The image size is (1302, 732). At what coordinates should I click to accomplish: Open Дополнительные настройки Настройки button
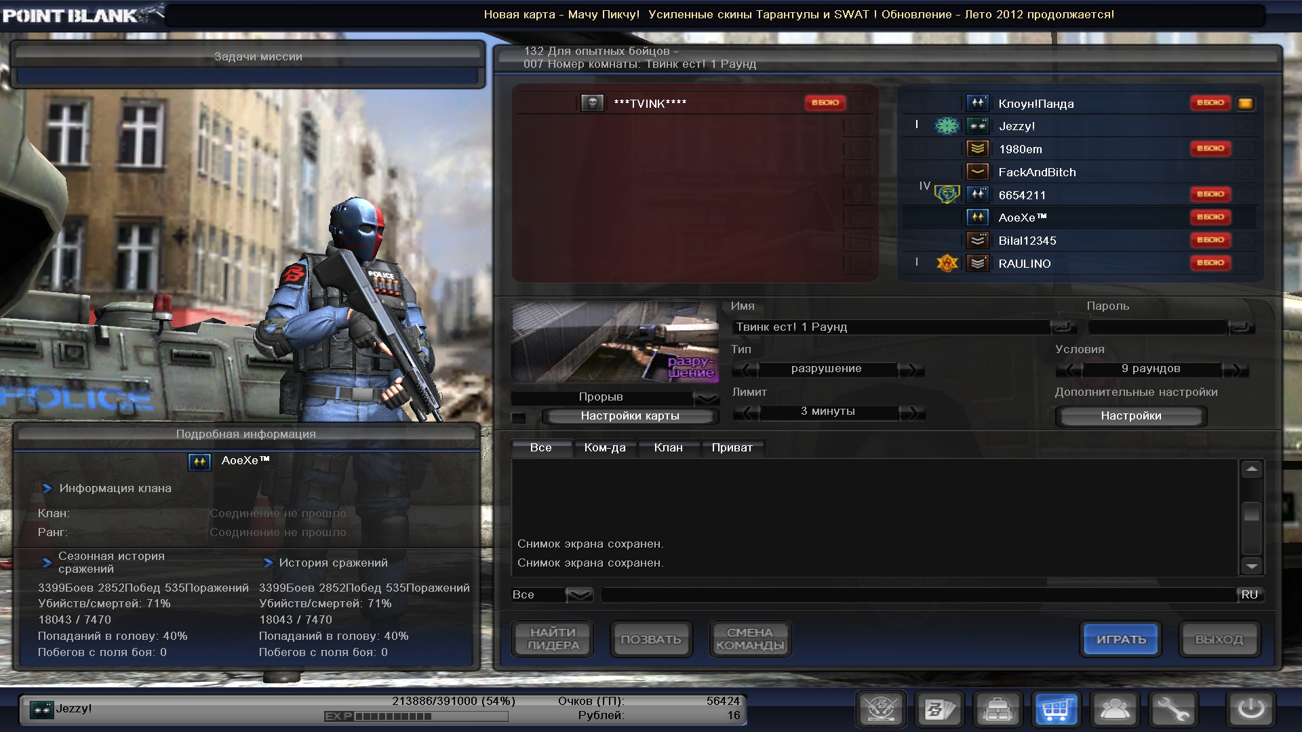(1131, 416)
